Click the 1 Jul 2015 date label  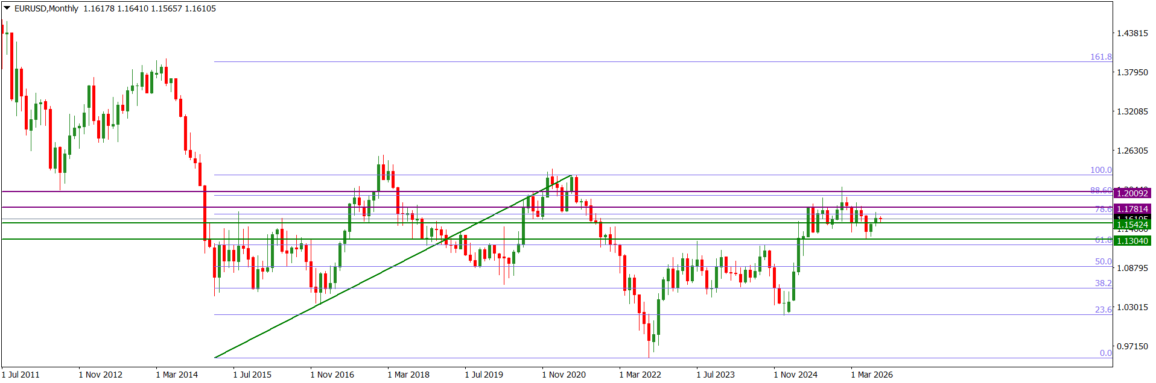coord(252,375)
